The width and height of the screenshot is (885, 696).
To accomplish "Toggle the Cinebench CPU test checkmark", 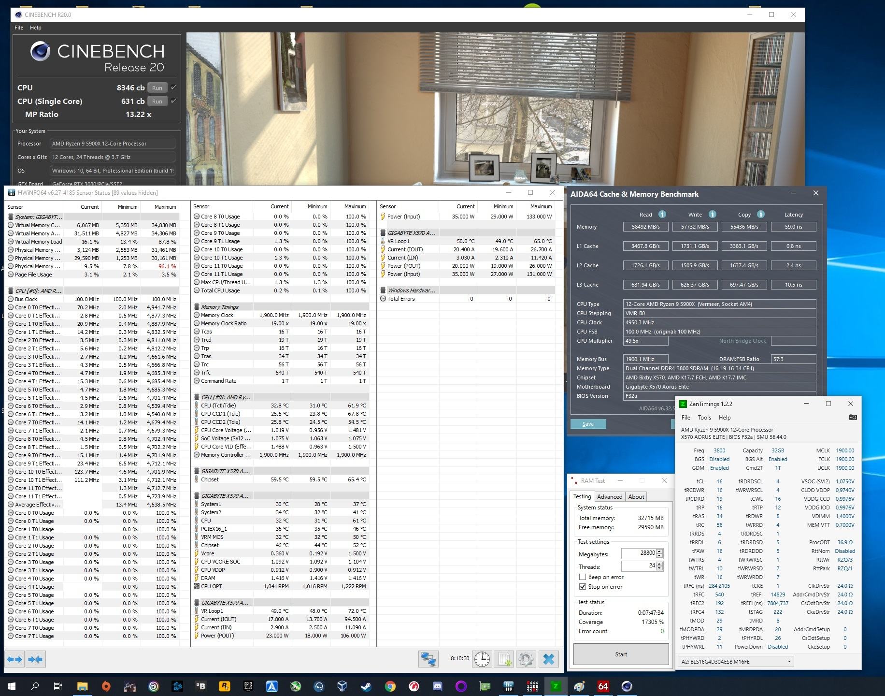I will (173, 87).
